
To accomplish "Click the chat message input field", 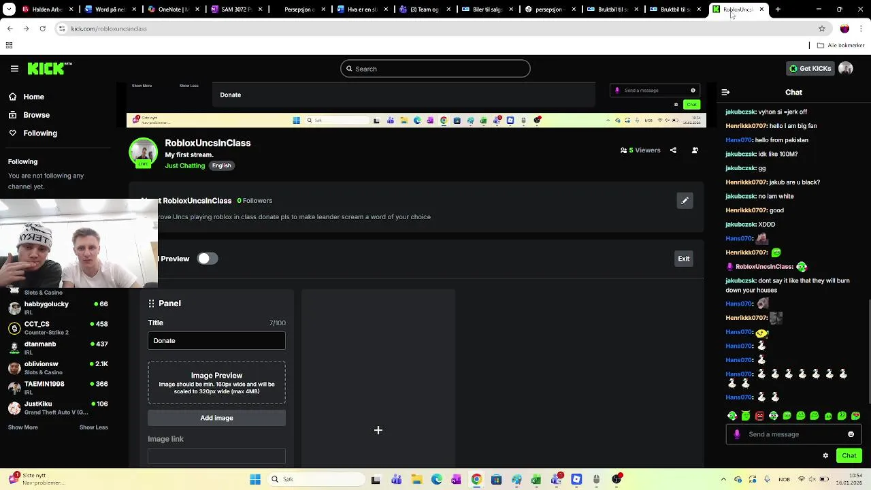I will [793, 434].
